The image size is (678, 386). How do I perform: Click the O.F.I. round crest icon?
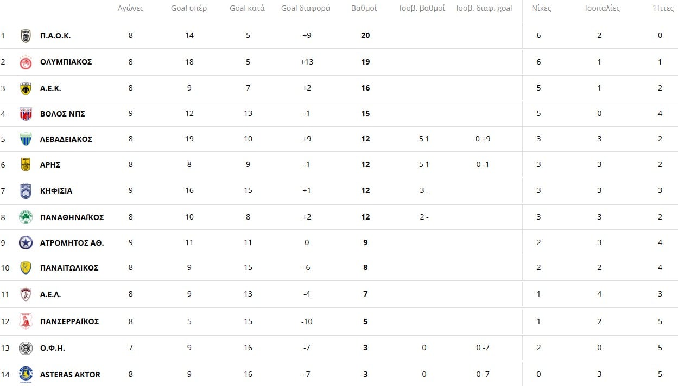point(26,348)
